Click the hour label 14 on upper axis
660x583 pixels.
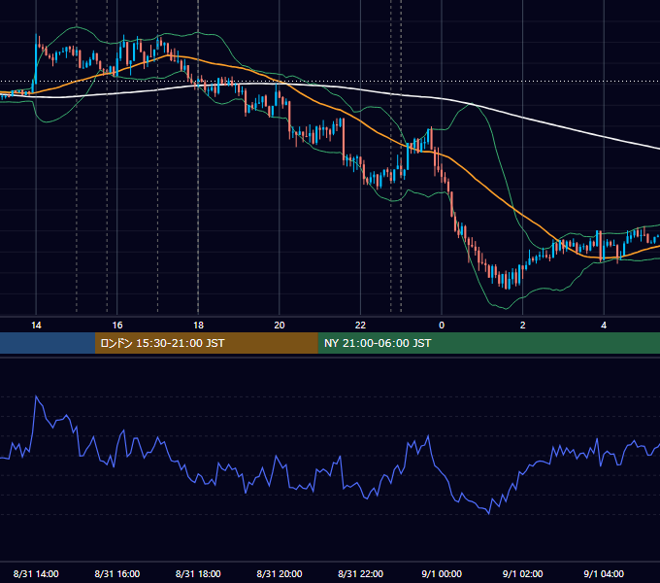(36, 326)
